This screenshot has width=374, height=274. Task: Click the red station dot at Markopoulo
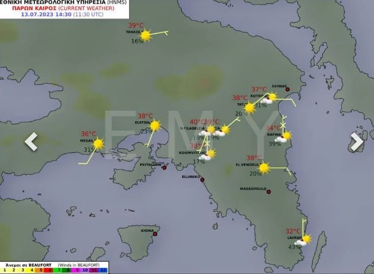[x=269, y=192]
